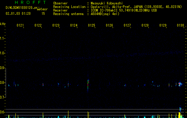Click the ICOM IC-706mkII receiver text
This screenshot has height=118, width=187.
pyautogui.click(x=124, y=10)
